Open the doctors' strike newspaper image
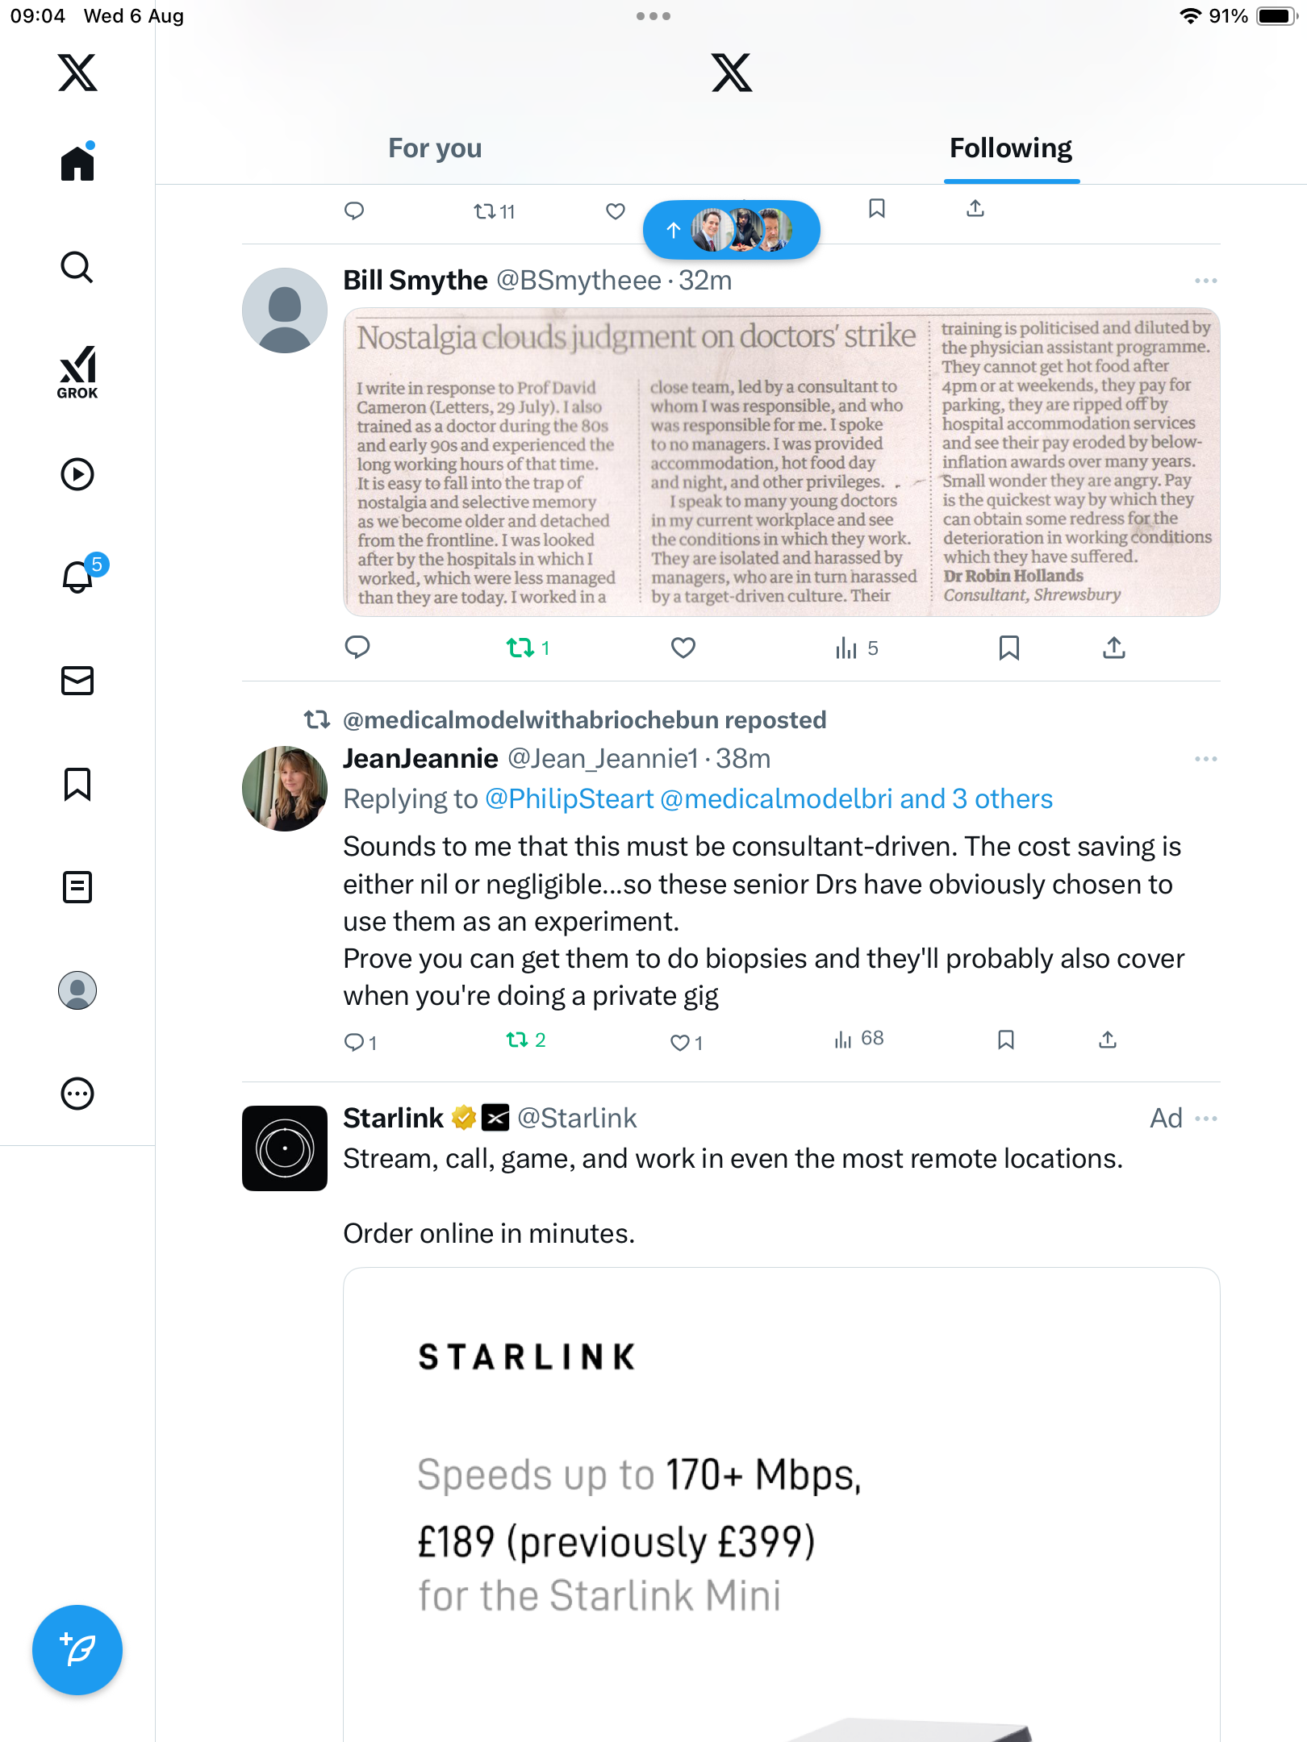Screen dimensions: 1307x1742 (782, 462)
